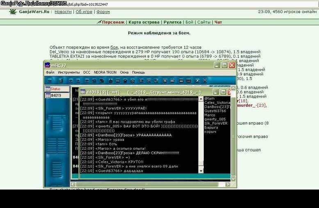The image size is (319, 208).
Task: Open the DCC menu
Action: click(x=87, y=73)
